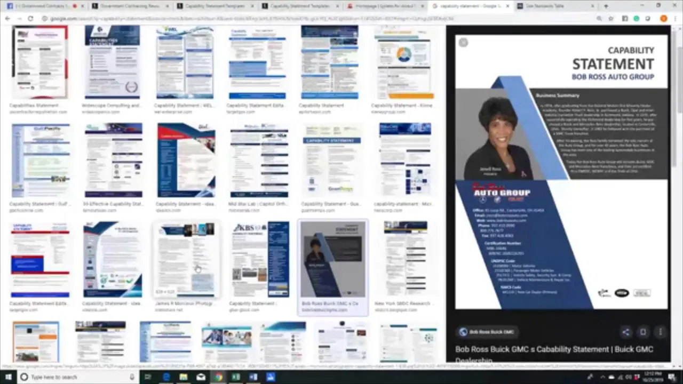Image resolution: width=683 pixels, height=384 pixels.
Task: Open the New York SBDC Research thumbnail
Action: pyautogui.click(x=406, y=260)
